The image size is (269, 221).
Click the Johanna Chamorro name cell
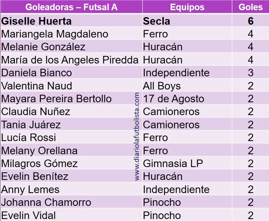coord(46,202)
